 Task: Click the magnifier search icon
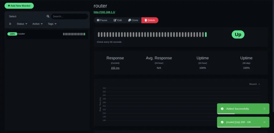point(48,16)
